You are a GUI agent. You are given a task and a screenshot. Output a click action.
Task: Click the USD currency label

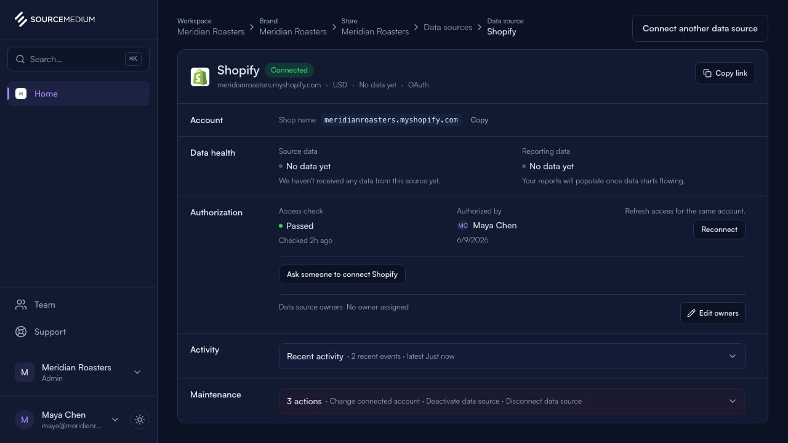click(340, 85)
